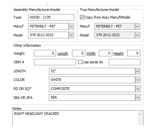The image size is (160, 128).
Task: Expand the COLOR WHITE dropdown
Action: pos(138,80)
